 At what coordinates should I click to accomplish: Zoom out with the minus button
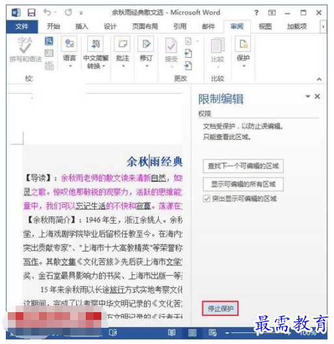tap(227, 333)
